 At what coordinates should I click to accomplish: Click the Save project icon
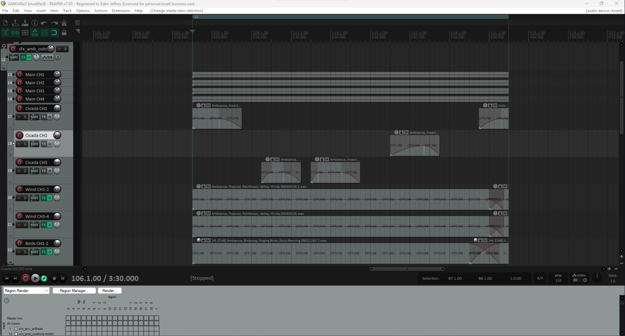(25, 23)
